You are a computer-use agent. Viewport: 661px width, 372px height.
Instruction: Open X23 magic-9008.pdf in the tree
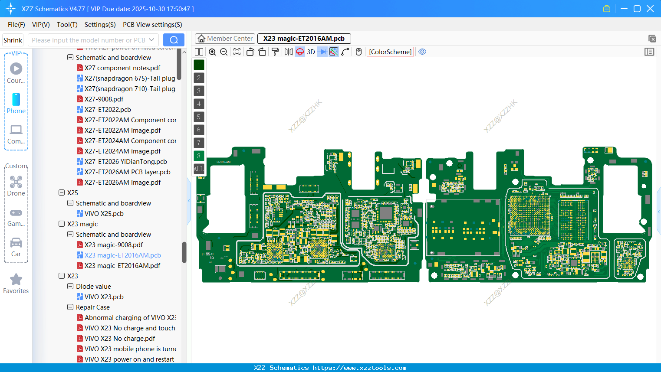click(113, 245)
